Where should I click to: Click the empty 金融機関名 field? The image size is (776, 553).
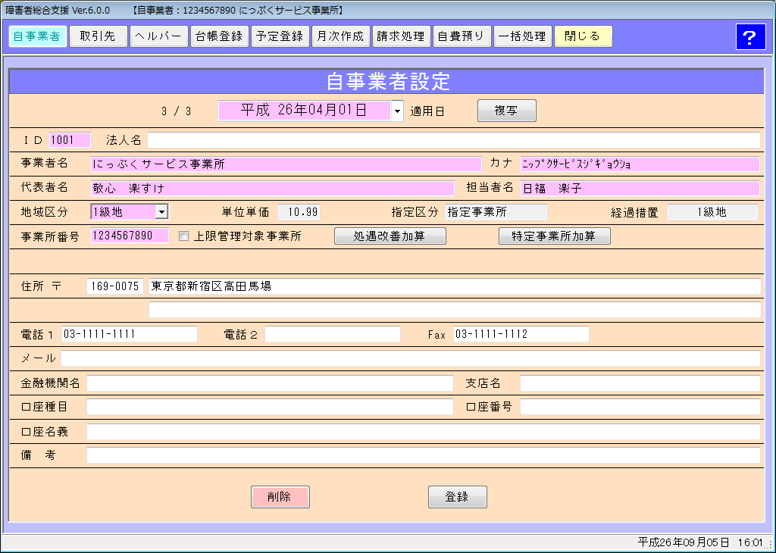270,383
